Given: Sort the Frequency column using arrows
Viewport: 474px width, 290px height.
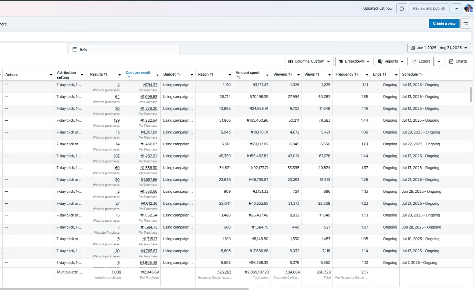Looking at the screenshot, I should click(356, 75).
